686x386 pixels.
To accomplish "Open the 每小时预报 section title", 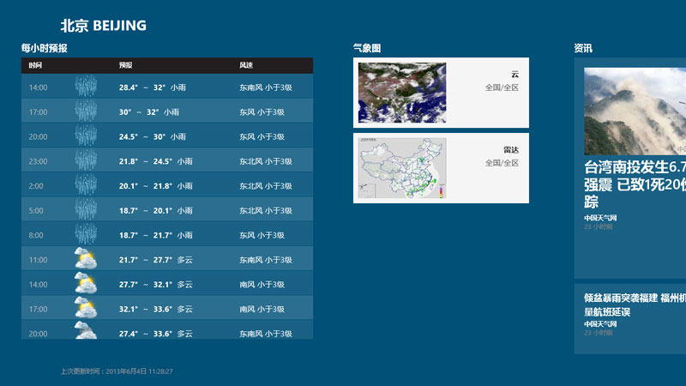I will [44, 48].
